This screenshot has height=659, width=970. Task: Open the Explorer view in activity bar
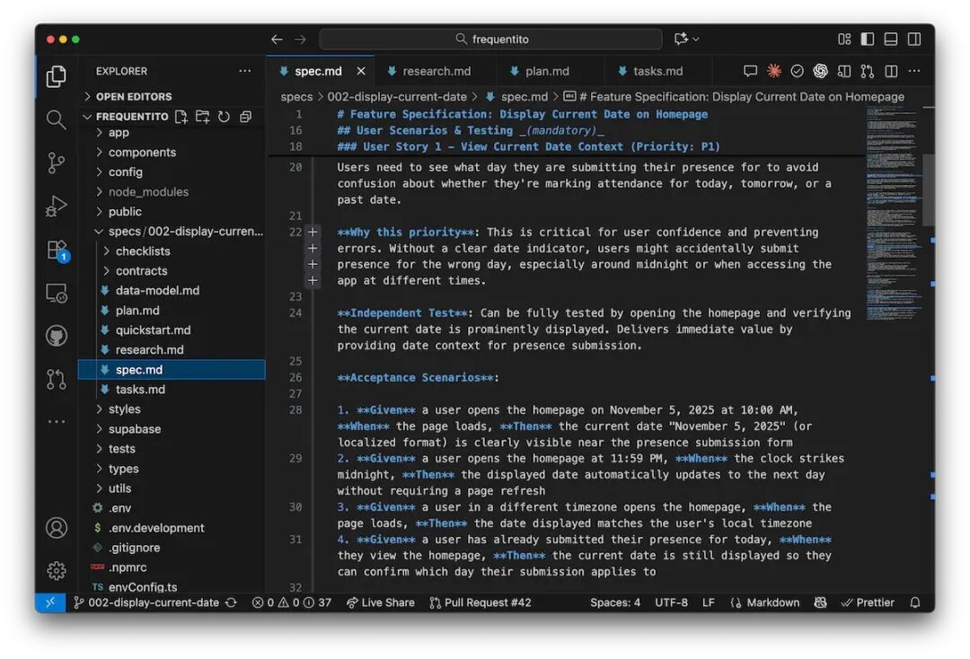57,76
